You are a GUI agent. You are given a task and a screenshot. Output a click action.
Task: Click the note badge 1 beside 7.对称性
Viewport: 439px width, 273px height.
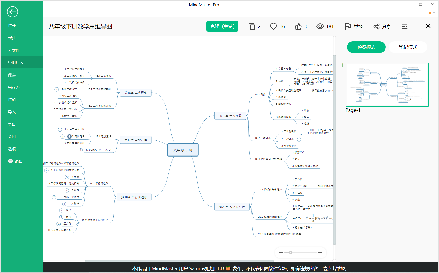tap(64, 204)
